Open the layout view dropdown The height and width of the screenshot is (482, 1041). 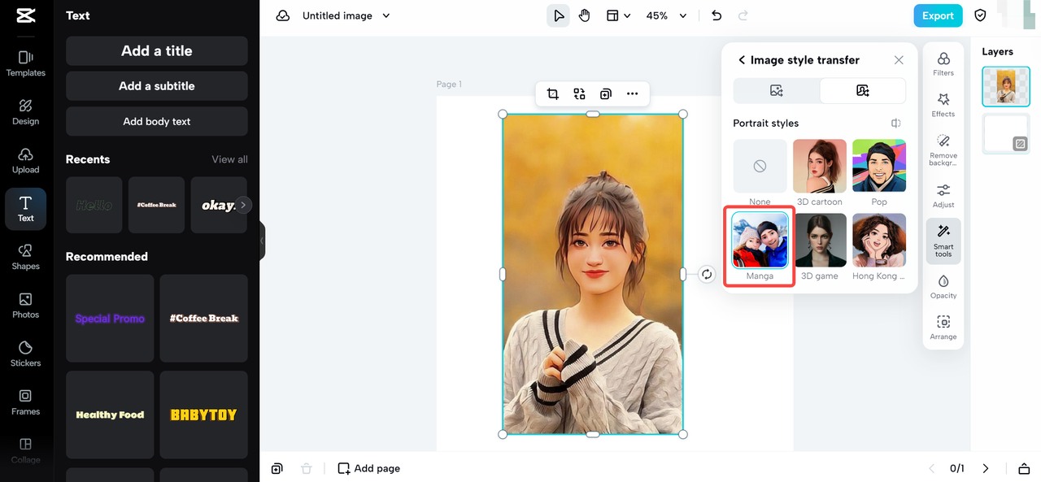click(618, 15)
